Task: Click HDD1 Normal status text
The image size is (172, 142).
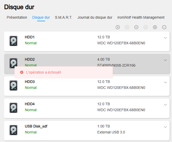Action: pyautogui.click(x=31, y=43)
